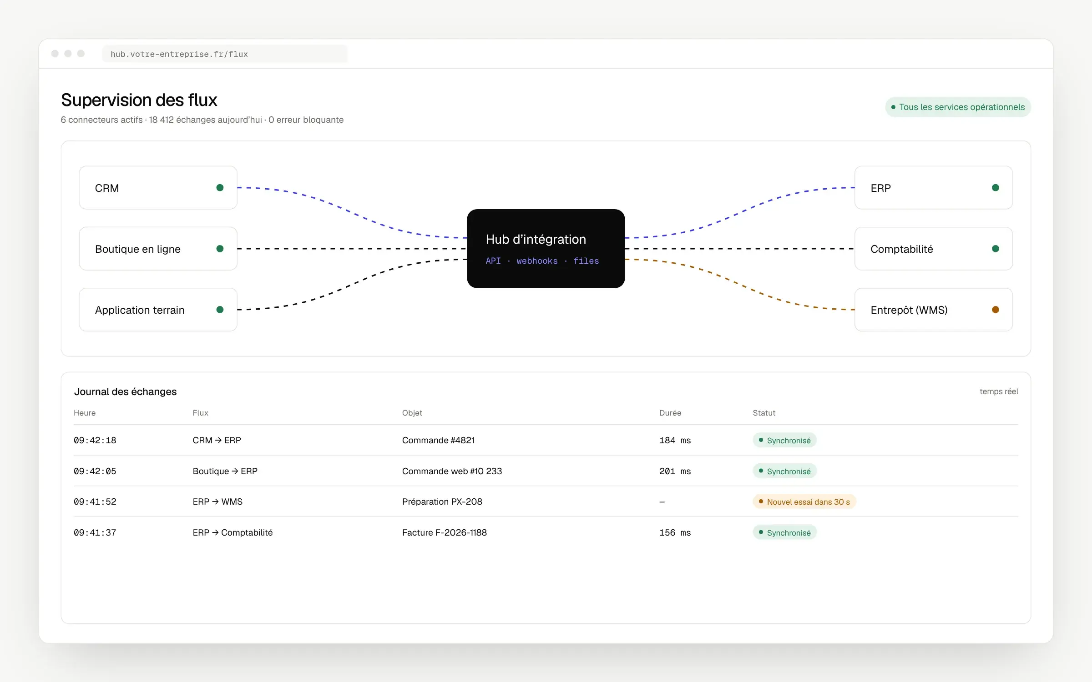The image size is (1092, 682).
Task: Select the Application terrain connector card
Action: pyautogui.click(x=158, y=310)
